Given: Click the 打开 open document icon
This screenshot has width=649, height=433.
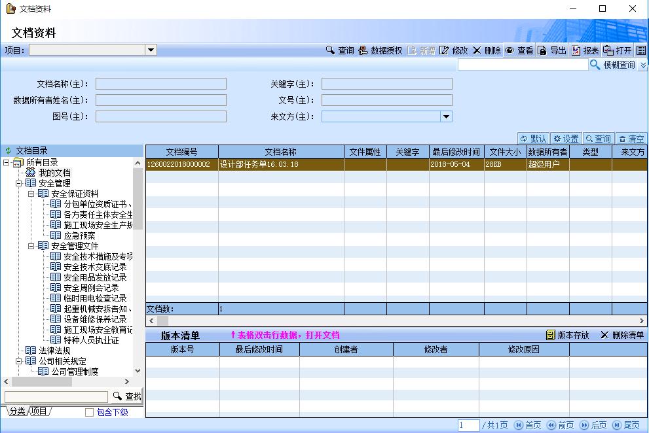Looking at the screenshot, I should (608, 50).
